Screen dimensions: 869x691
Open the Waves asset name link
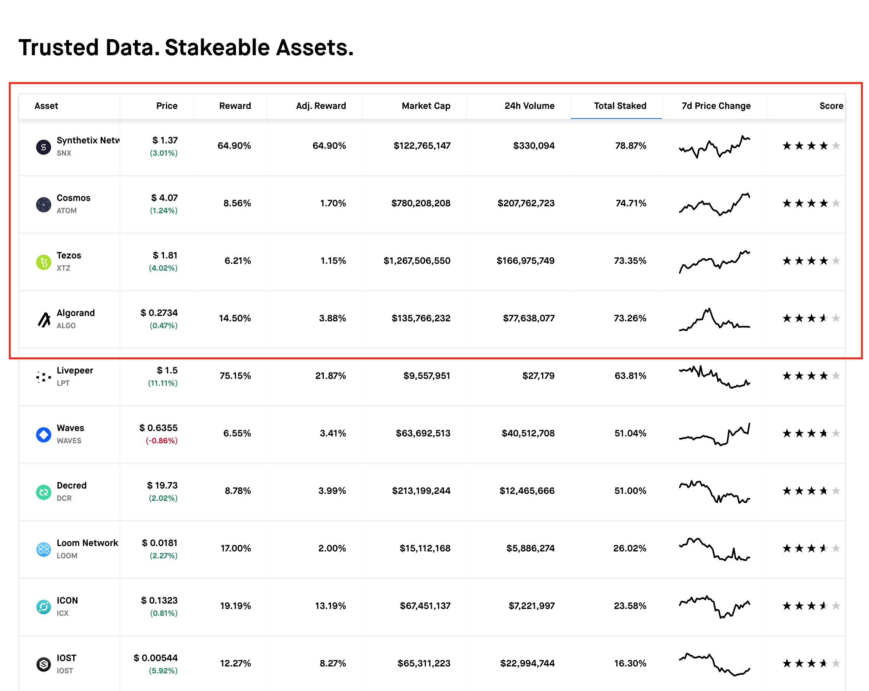pos(71,428)
